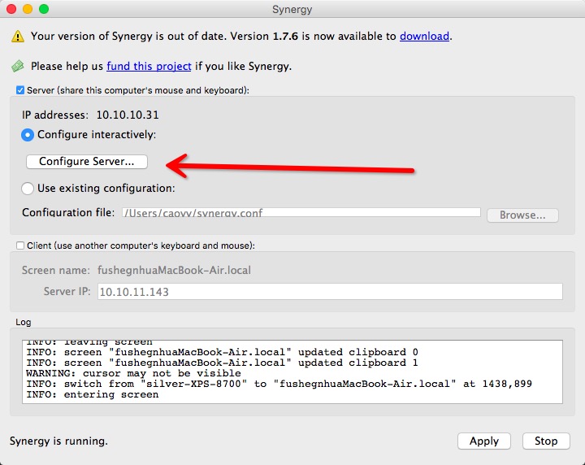
Task: Toggle the Server checkbox
Action: [x=20, y=90]
